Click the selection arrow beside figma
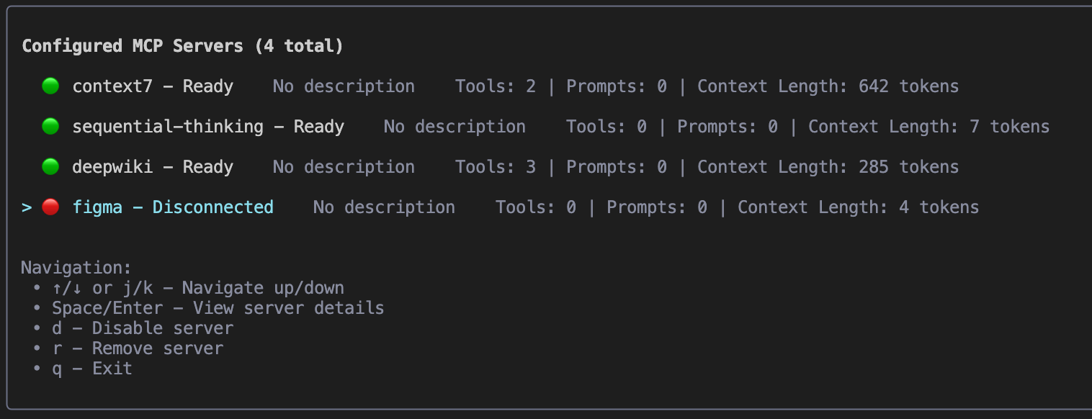 (x=27, y=207)
